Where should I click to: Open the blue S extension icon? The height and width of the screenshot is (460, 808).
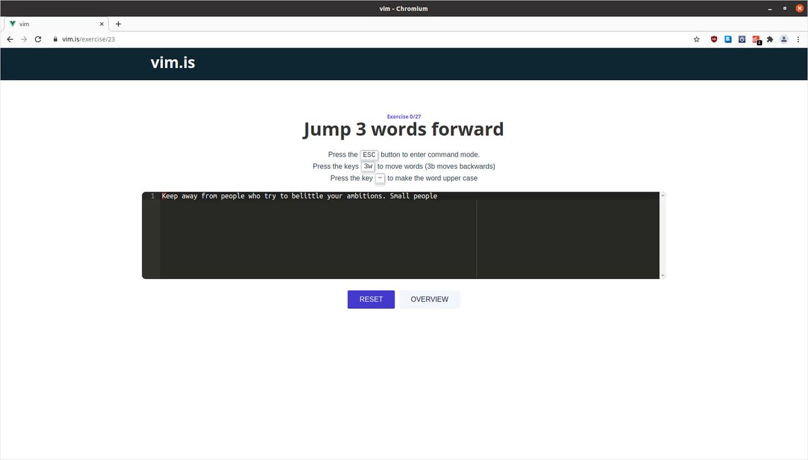pos(728,39)
